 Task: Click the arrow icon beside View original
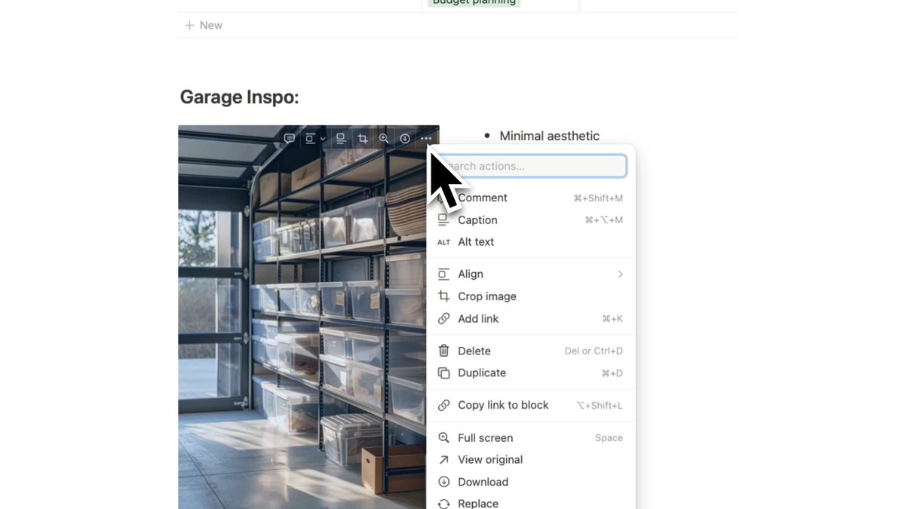444,460
